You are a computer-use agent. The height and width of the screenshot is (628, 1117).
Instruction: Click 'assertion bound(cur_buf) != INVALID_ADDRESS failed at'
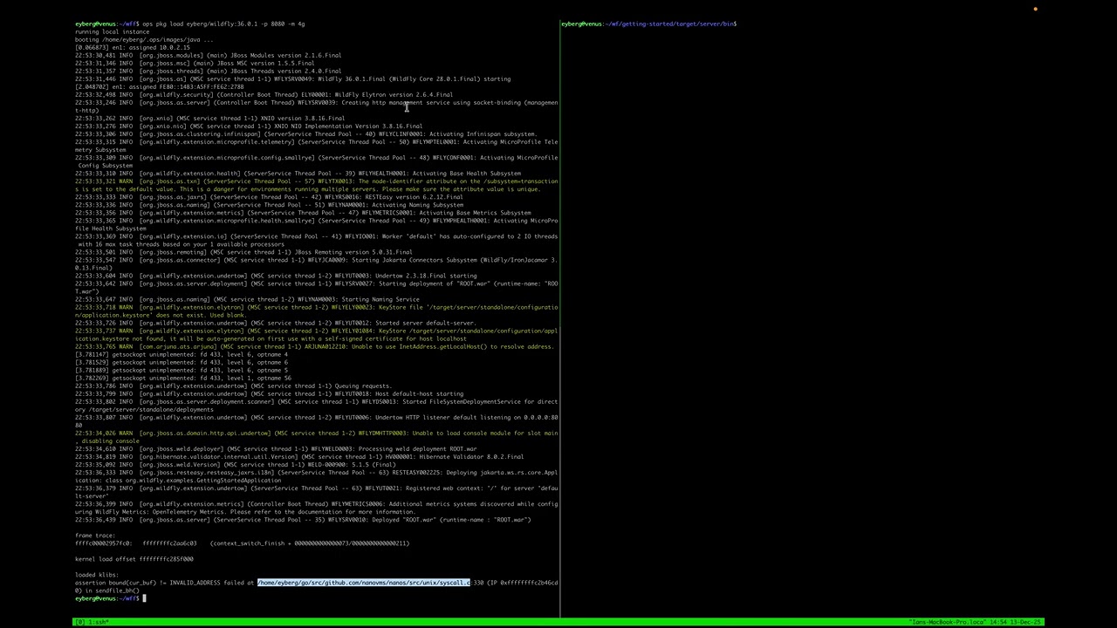pos(164,583)
